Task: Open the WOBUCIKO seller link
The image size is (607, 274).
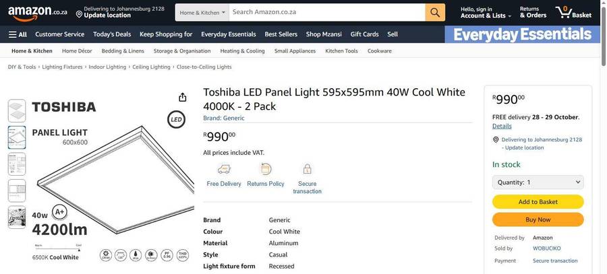Action: point(546,248)
